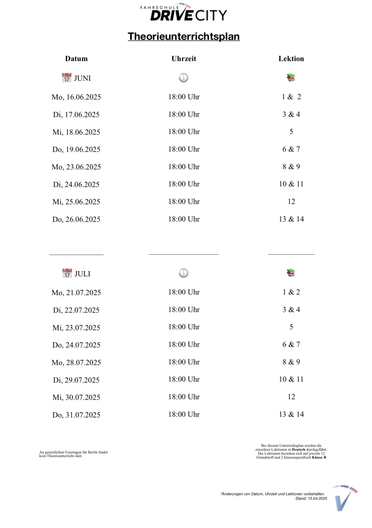The image size is (372, 528).
Task: Click the date Do, 31.07.2025
Action: coord(76,415)
